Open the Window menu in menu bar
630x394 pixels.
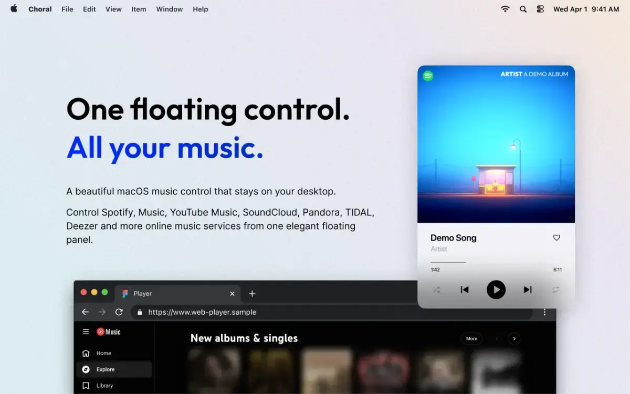[170, 9]
